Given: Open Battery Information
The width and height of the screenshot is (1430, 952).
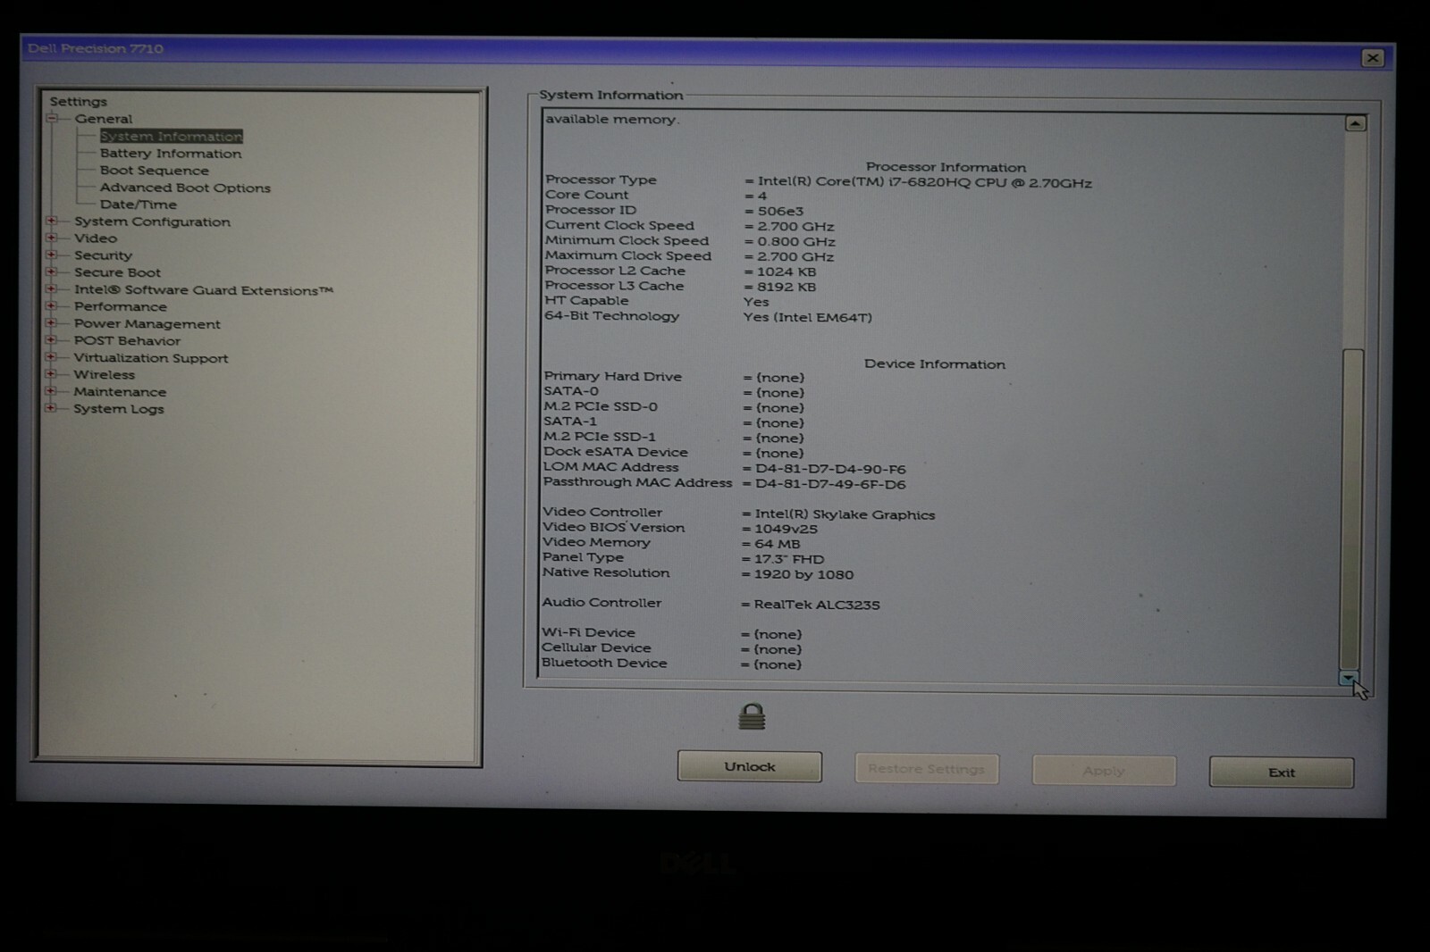Looking at the screenshot, I should (x=171, y=154).
